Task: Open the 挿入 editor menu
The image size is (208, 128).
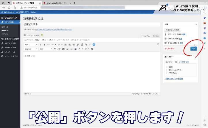Action: tap(52, 40)
